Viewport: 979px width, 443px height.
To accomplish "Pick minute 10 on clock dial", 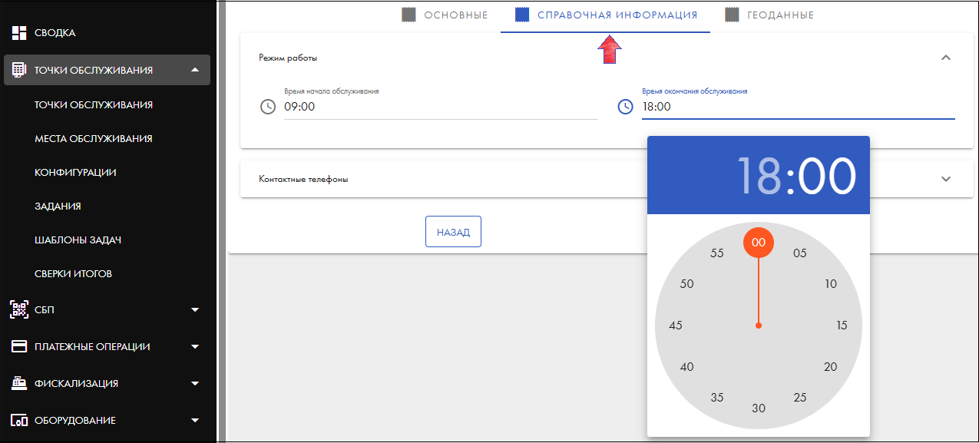I will (831, 284).
